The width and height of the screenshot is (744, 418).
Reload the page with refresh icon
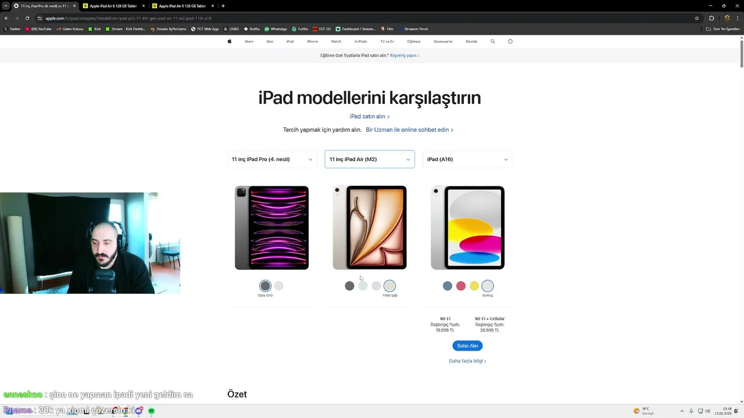pyautogui.click(x=27, y=18)
